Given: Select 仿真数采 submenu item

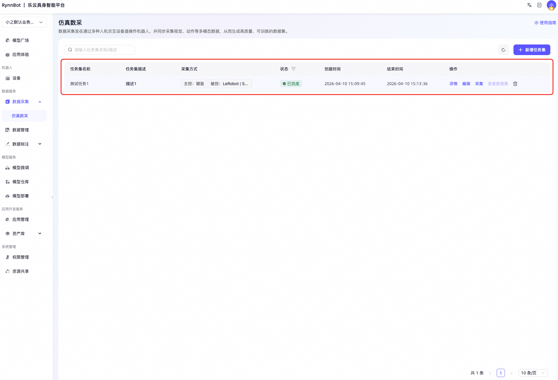Looking at the screenshot, I should (x=24, y=116).
